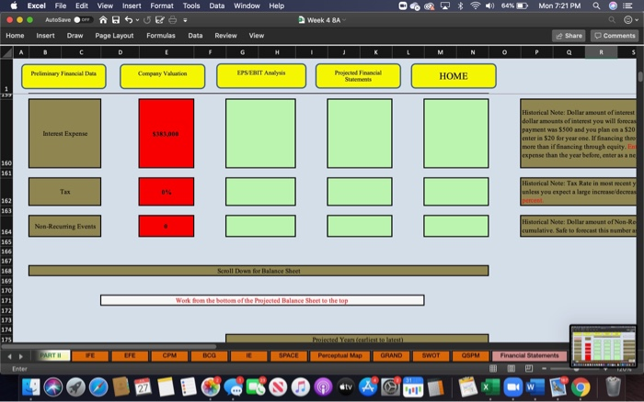644x402 pixels.
Task: Click the vertical scrollbar thumb
Action: coord(640,76)
